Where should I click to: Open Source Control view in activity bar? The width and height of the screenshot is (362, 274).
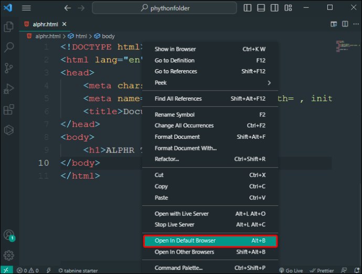(x=9, y=68)
